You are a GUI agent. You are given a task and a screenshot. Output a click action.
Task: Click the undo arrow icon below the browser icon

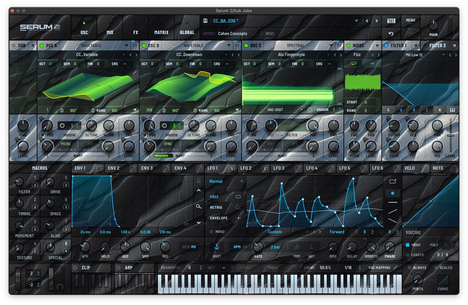(x=391, y=34)
